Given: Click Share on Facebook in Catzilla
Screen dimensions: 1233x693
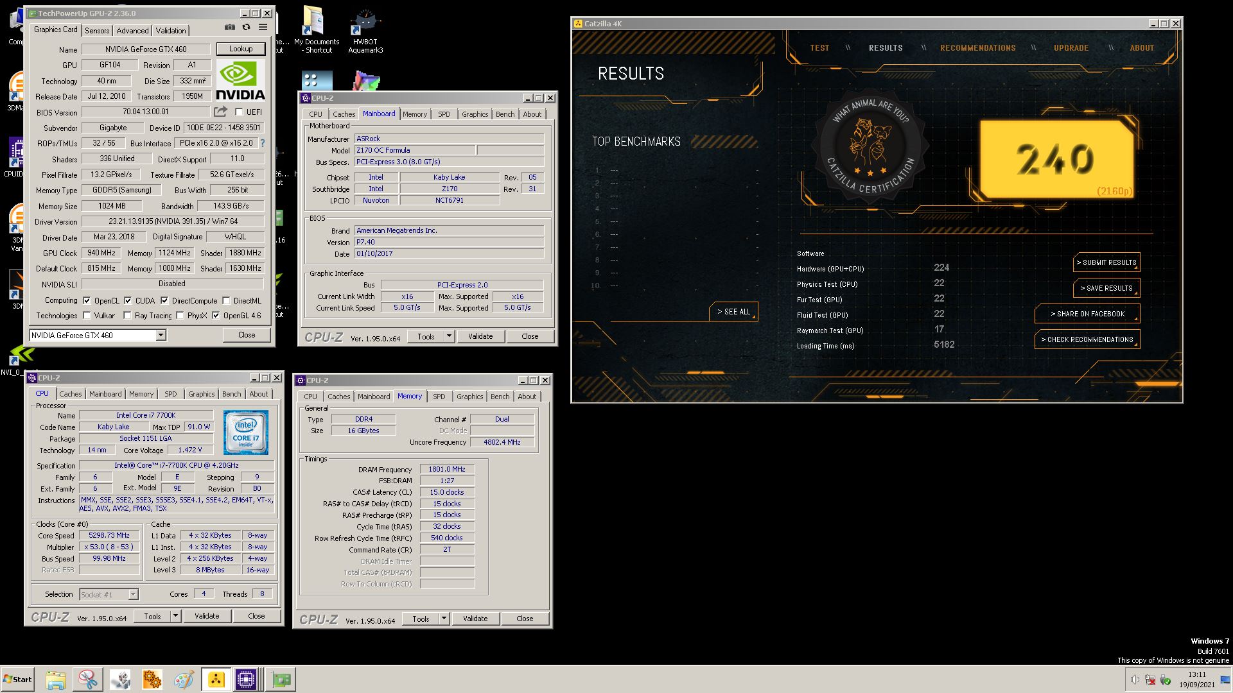Looking at the screenshot, I should (x=1087, y=314).
